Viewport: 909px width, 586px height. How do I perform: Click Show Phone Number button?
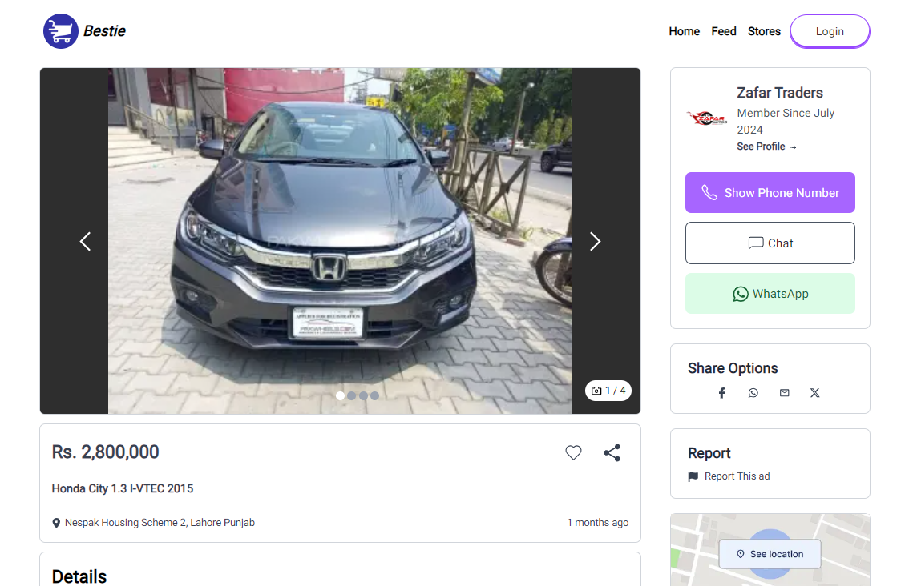(770, 193)
